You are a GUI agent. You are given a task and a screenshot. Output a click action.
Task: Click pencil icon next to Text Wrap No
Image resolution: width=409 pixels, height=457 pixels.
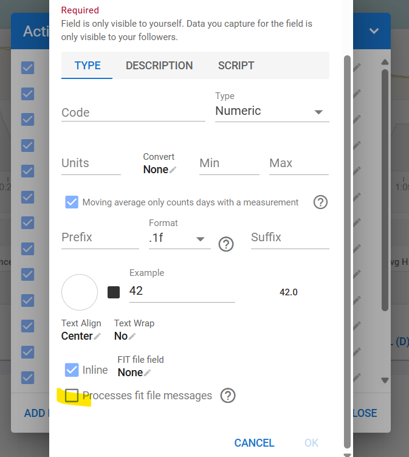click(132, 336)
